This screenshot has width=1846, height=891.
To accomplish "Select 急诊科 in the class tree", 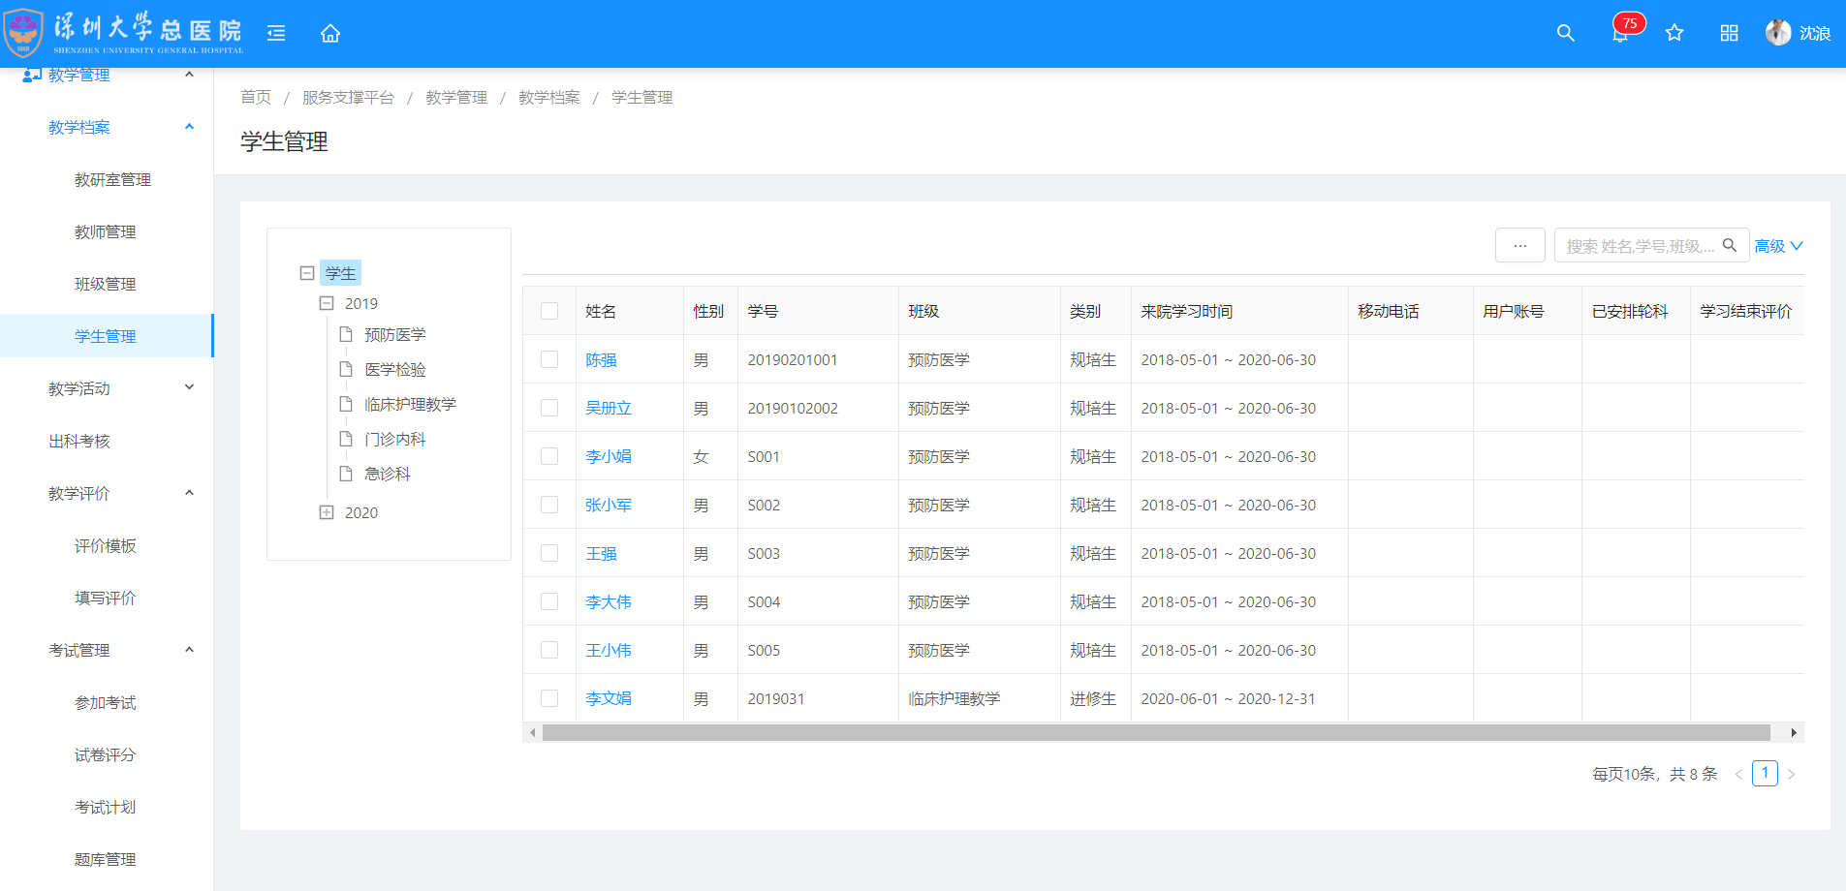I will (388, 474).
